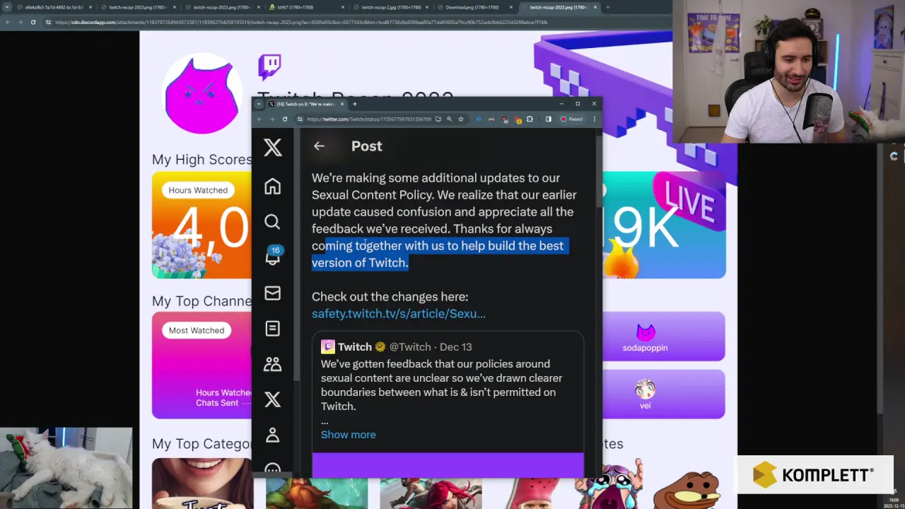Viewport: 905px width, 509px height.
Task: Open the safety.twitch.tv article link
Action: (x=398, y=313)
